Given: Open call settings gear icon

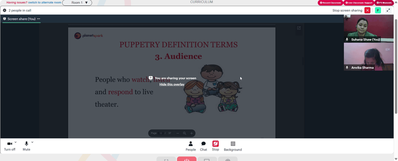Looking at the screenshot, I should tap(4, 10).
